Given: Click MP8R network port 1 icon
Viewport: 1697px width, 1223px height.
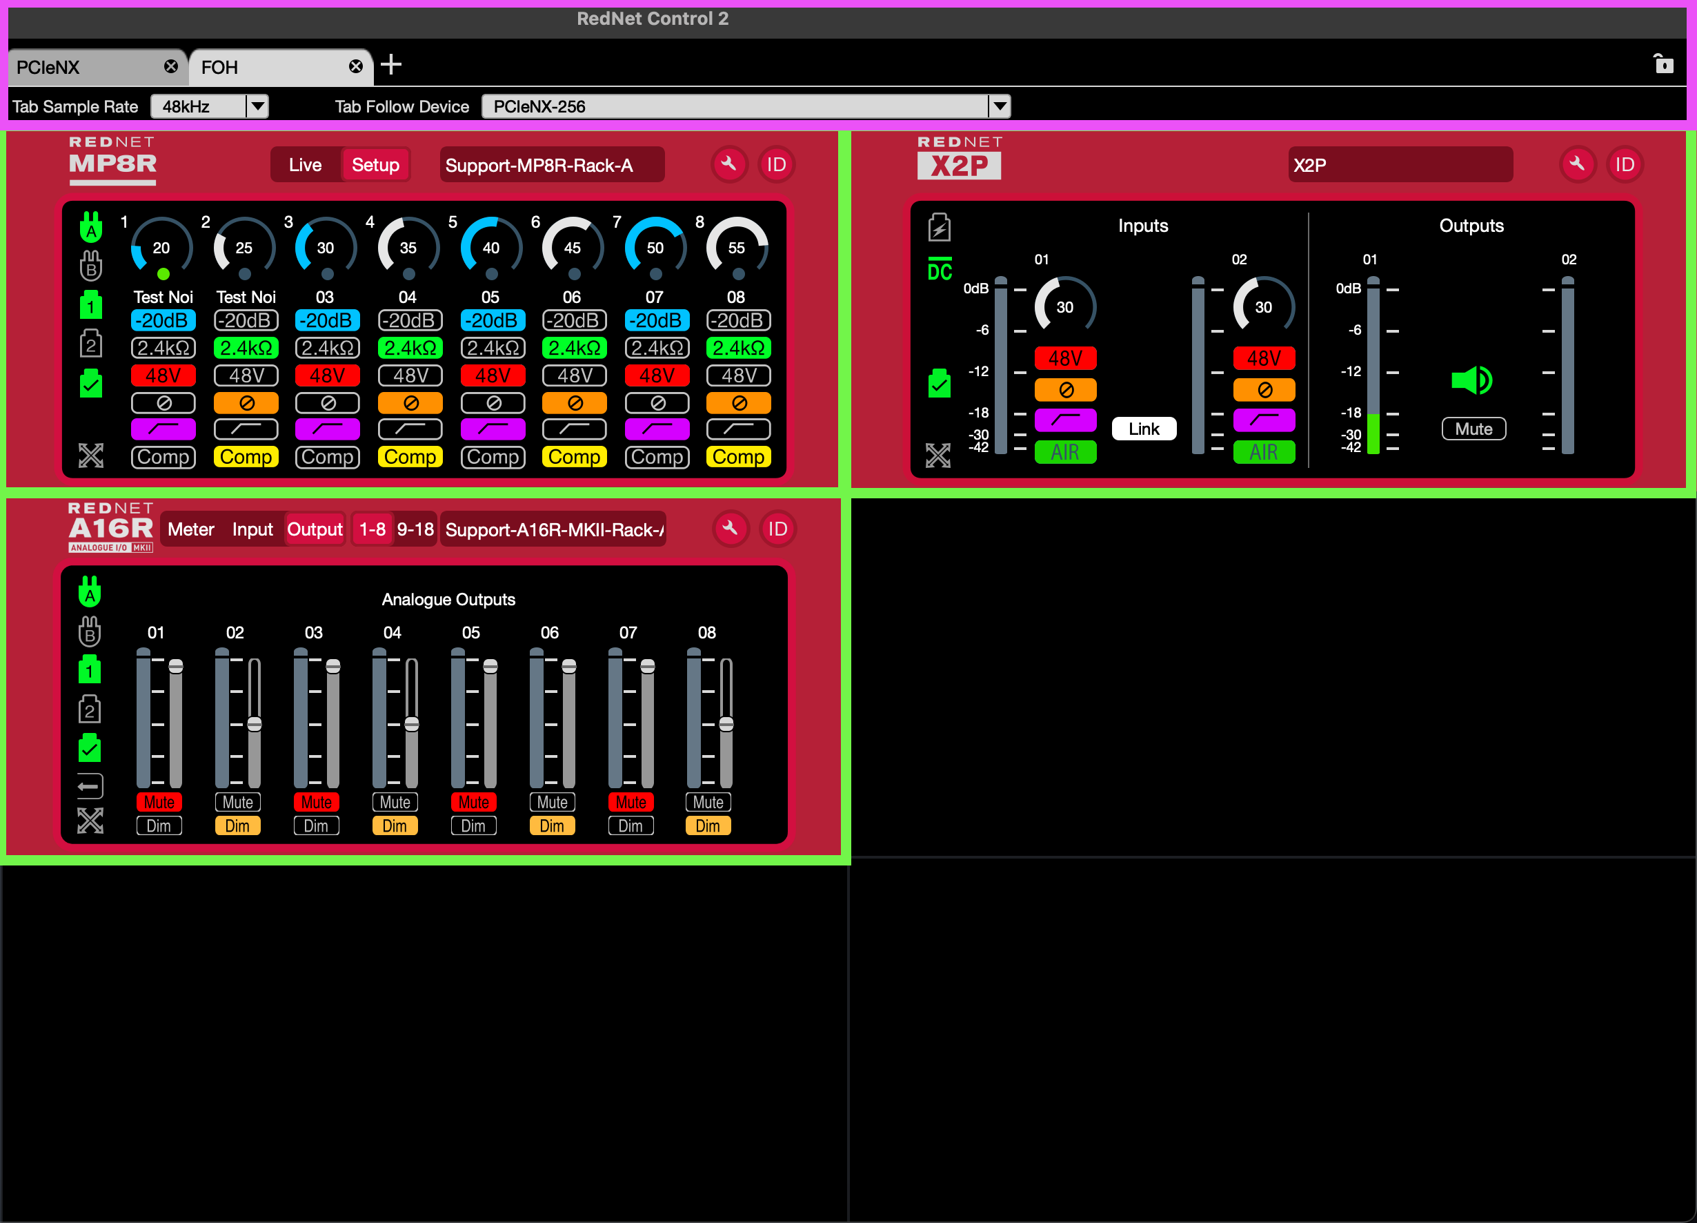Looking at the screenshot, I should coord(91,304).
